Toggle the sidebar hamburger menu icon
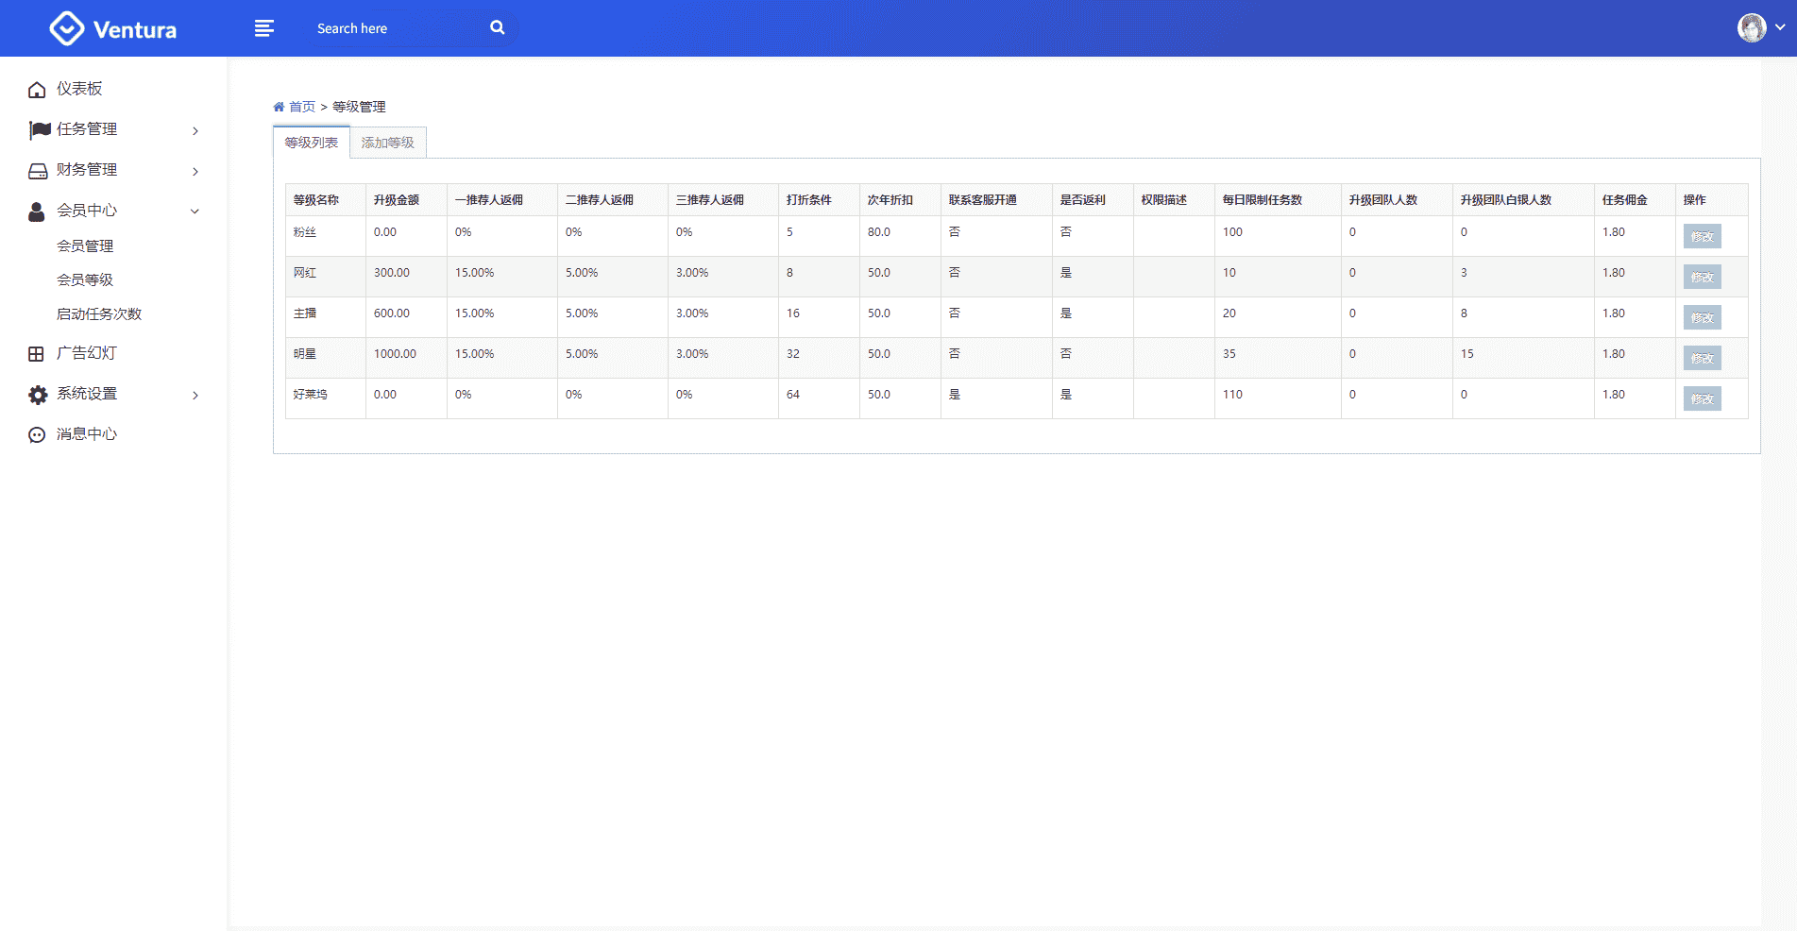Viewport: 1797px width, 931px height. pyautogui.click(x=264, y=28)
